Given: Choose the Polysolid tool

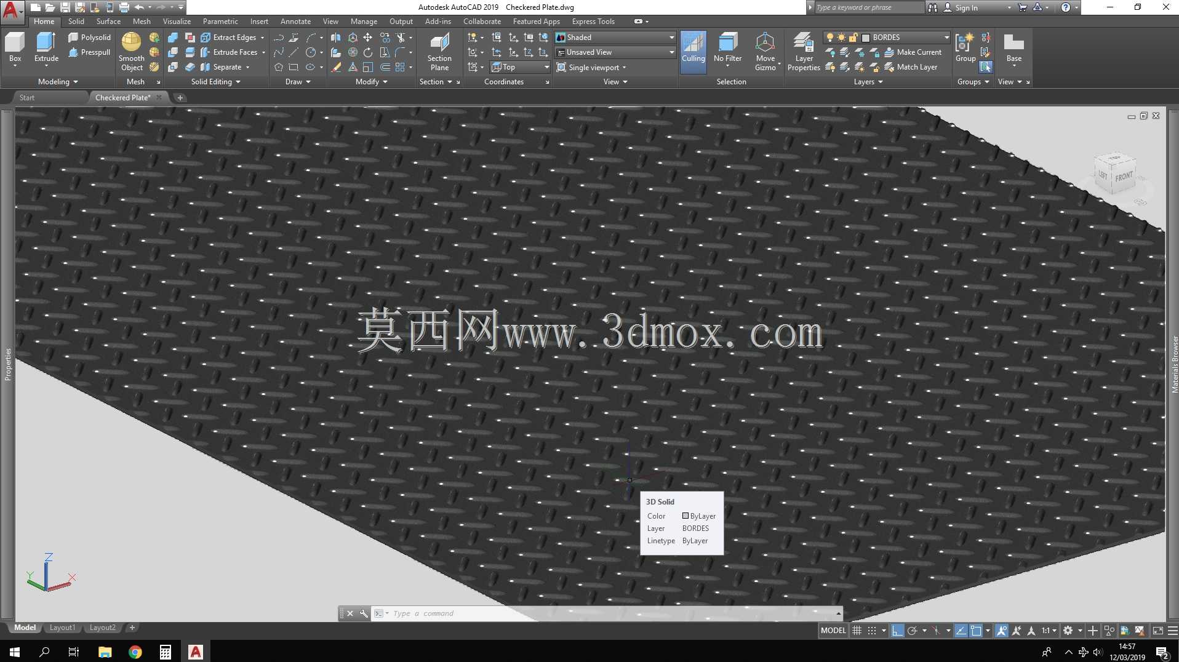Looking at the screenshot, I should [x=90, y=38].
